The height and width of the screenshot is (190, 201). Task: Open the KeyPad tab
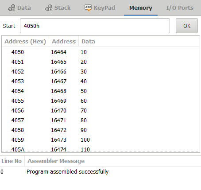click(x=100, y=8)
